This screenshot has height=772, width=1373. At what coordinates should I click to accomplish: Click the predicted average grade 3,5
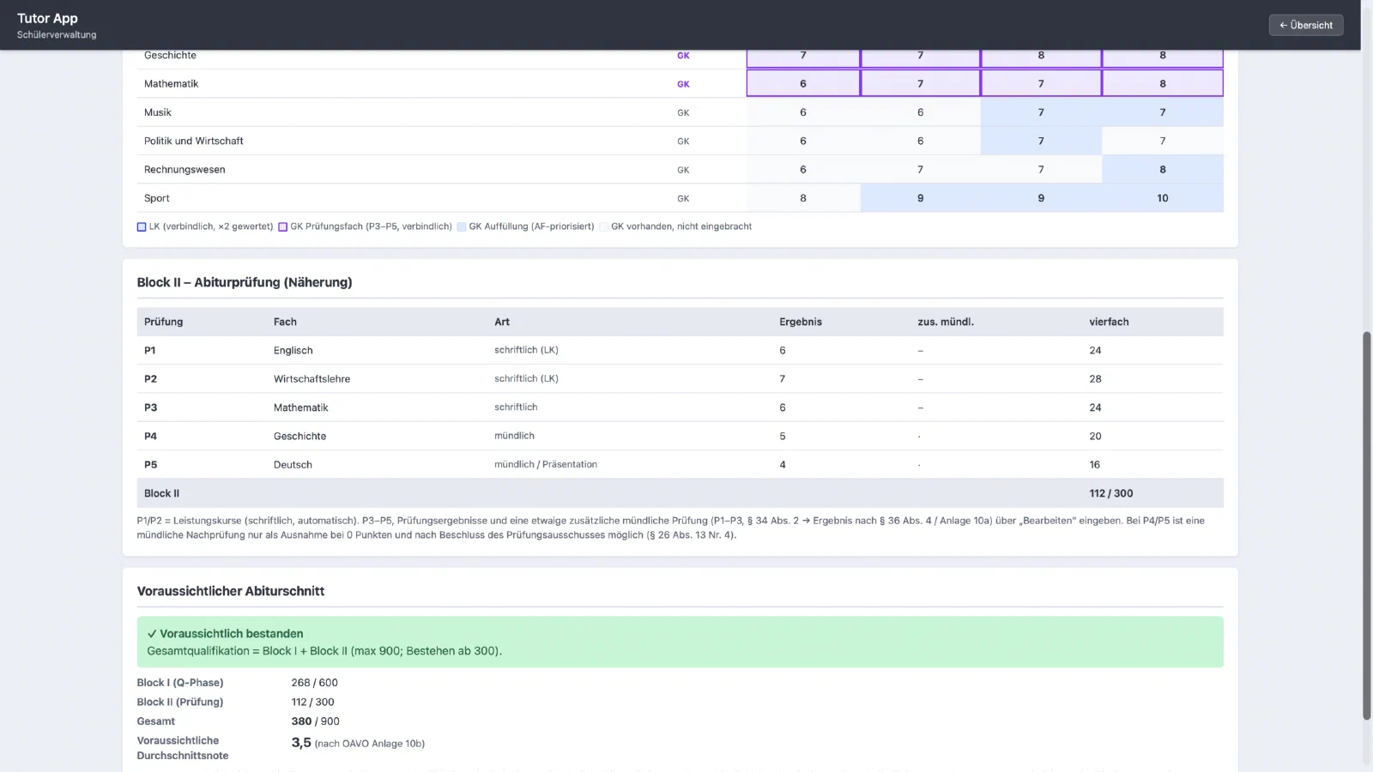click(301, 743)
